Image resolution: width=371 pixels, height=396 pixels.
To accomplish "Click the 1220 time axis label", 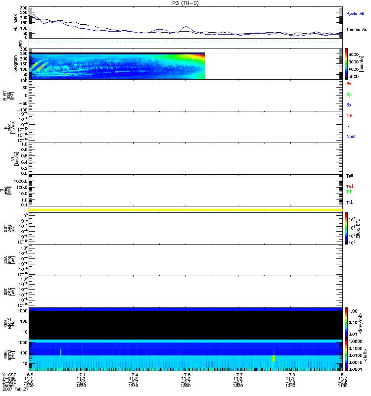I will click(x=81, y=386).
